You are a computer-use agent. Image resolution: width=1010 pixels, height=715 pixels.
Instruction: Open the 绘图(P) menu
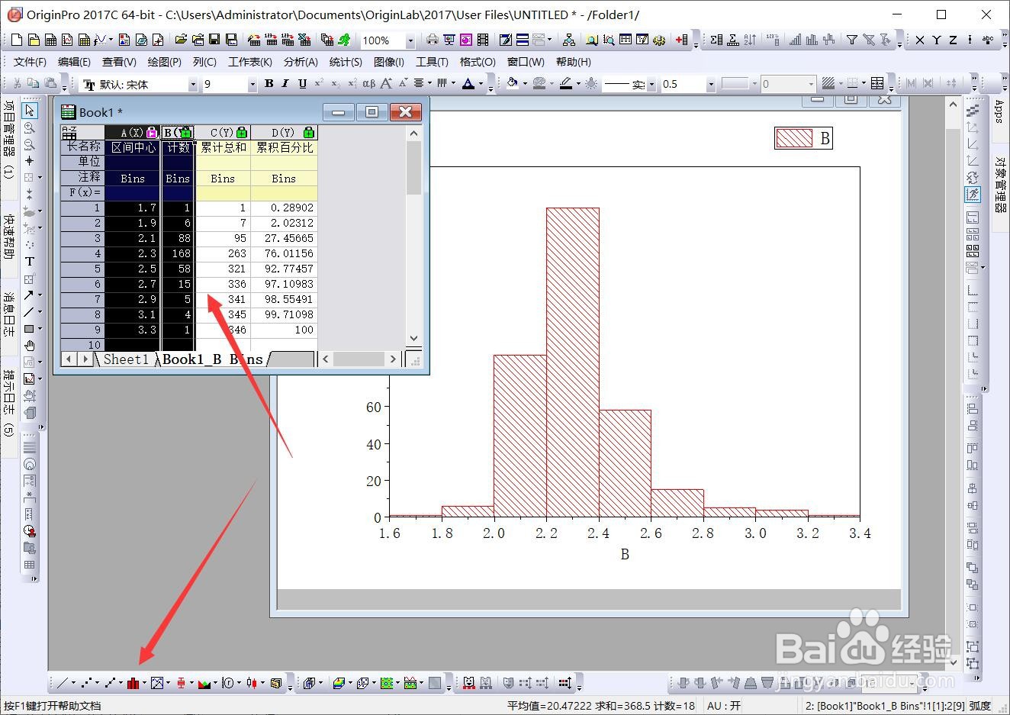[164, 62]
